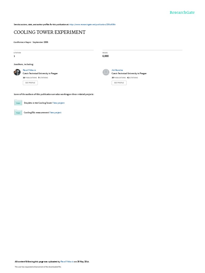
Task: Click Jiri Nozicka's 42 citations stat
Action: (x=132, y=78)
